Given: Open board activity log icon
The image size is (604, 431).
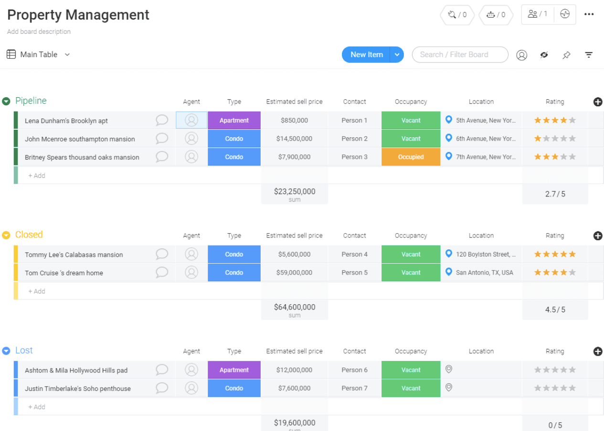Looking at the screenshot, I should point(565,14).
